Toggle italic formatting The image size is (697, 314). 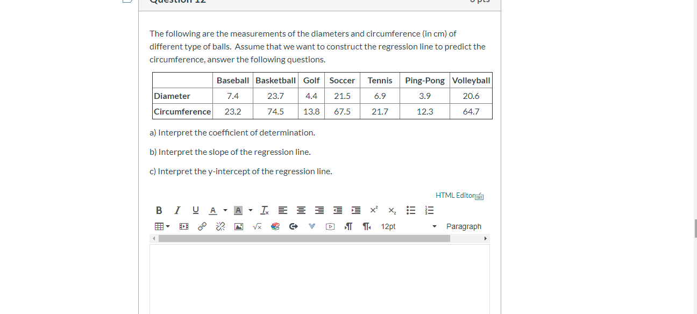pyautogui.click(x=177, y=210)
